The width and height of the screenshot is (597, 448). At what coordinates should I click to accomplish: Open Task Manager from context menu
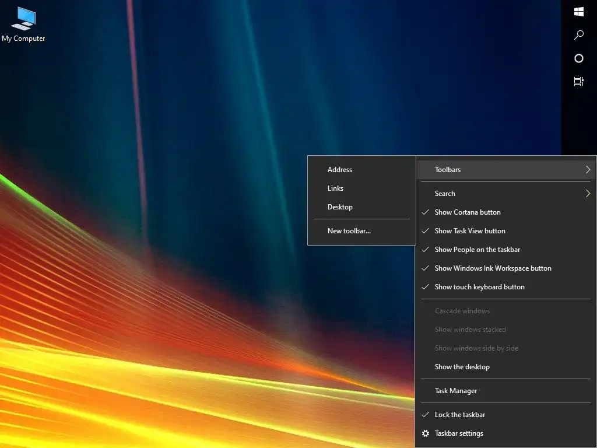pyautogui.click(x=505, y=391)
